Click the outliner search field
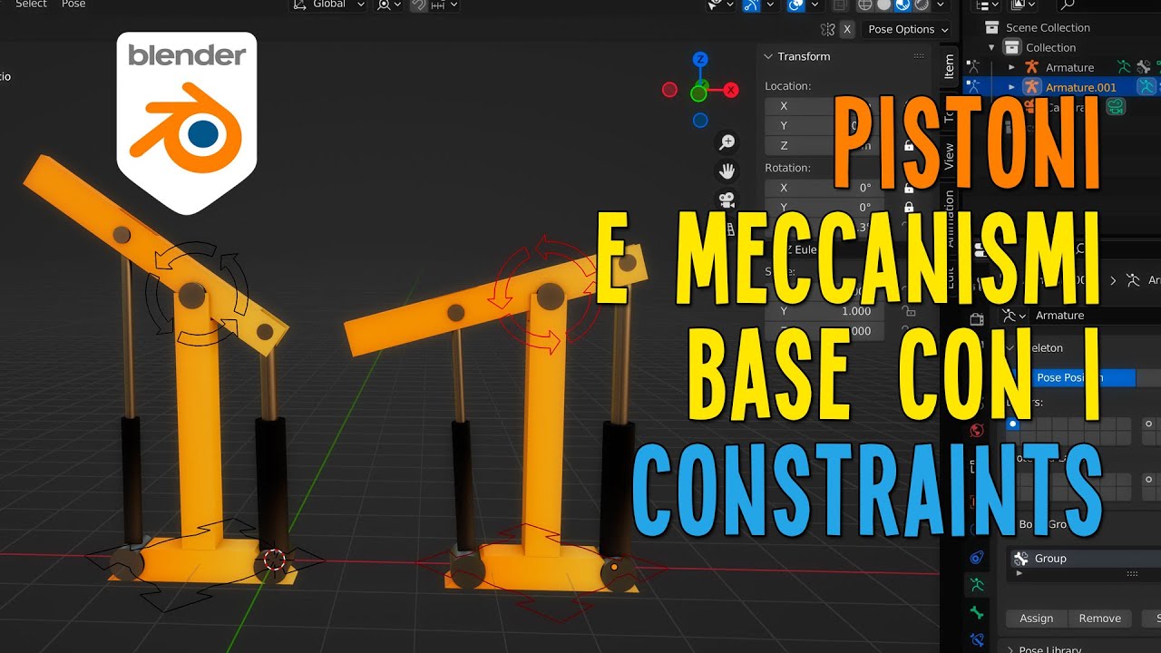Viewport: 1161px width, 653px height. click(x=1107, y=5)
